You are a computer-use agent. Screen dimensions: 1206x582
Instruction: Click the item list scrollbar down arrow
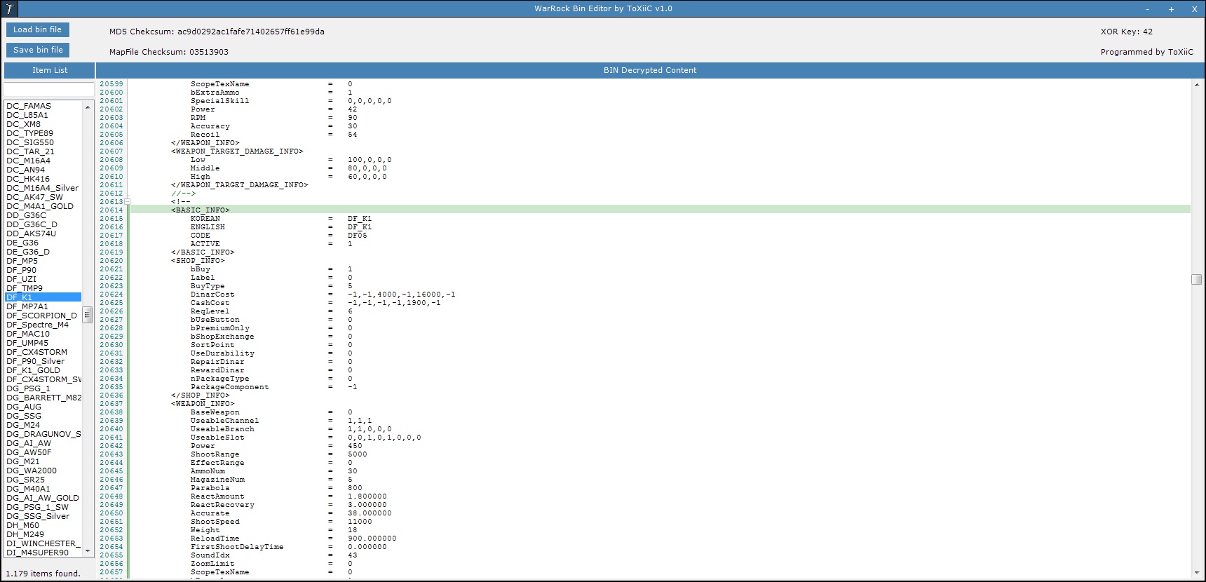tap(88, 551)
